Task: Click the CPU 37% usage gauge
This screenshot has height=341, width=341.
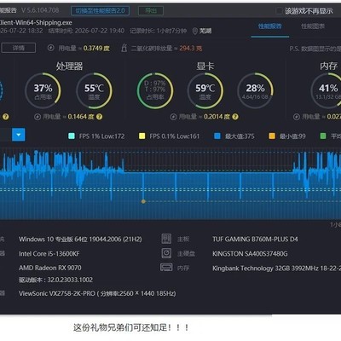Action: (43, 91)
